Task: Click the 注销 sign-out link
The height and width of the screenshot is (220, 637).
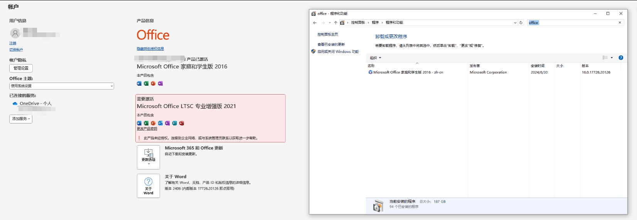Action: coord(13,43)
